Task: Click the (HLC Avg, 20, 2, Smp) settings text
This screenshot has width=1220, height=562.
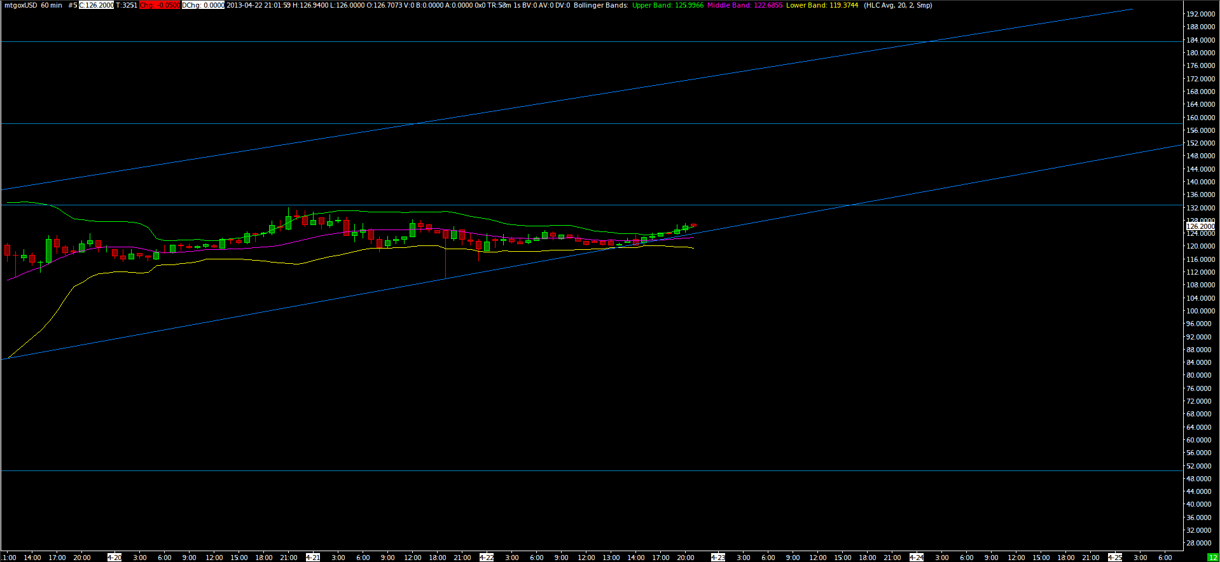Action: coord(898,5)
